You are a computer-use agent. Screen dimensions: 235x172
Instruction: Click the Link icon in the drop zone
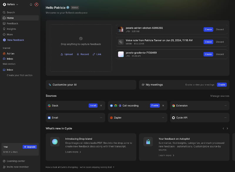(x=93, y=54)
